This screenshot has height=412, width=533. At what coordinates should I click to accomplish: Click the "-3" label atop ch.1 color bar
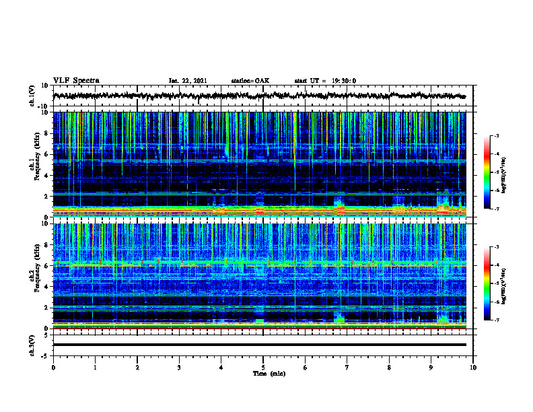tap(496, 135)
